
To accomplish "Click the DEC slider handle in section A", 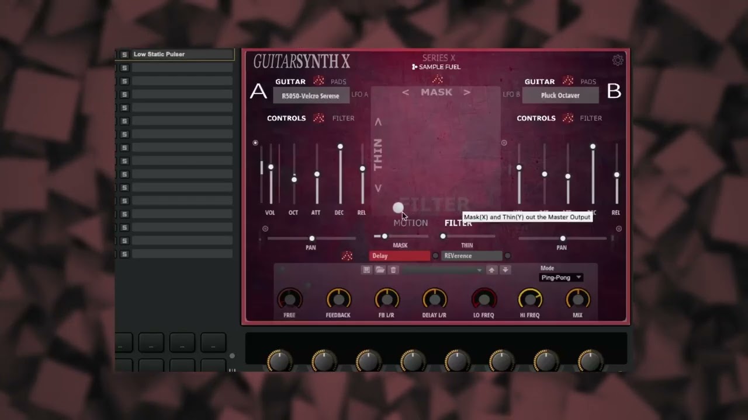I will [340, 146].
